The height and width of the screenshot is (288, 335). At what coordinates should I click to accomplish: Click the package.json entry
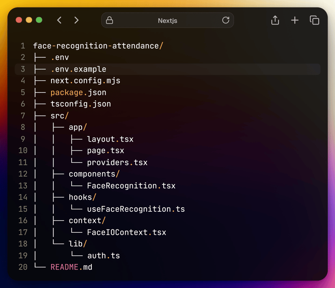click(x=78, y=92)
